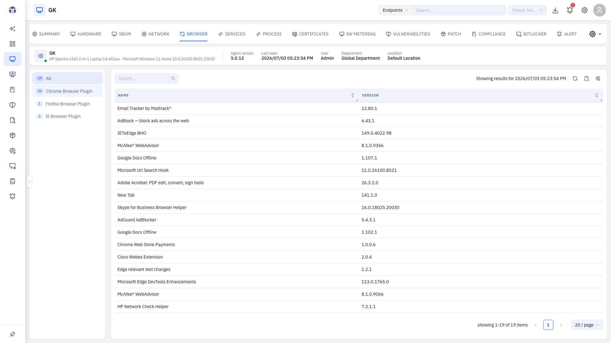The width and height of the screenshot is (611, 343).
Task: Select the Skype for Business Browser Helper row
Action: 359,207
